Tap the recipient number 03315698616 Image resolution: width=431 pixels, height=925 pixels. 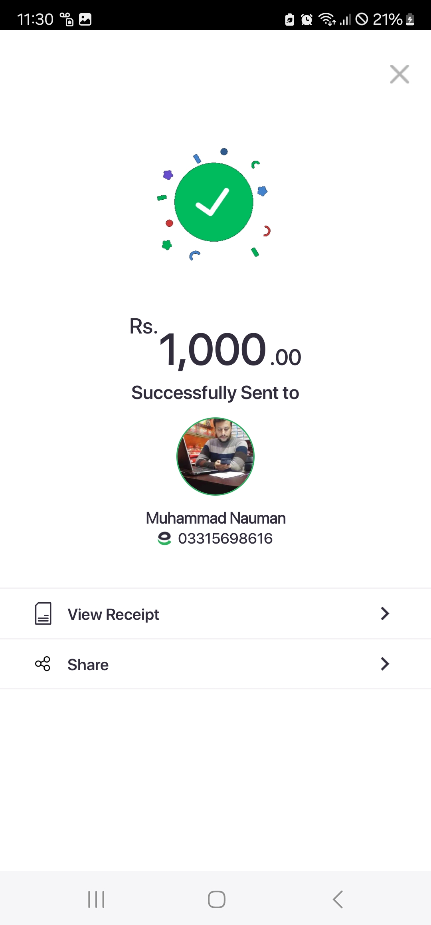click(225, 538)
